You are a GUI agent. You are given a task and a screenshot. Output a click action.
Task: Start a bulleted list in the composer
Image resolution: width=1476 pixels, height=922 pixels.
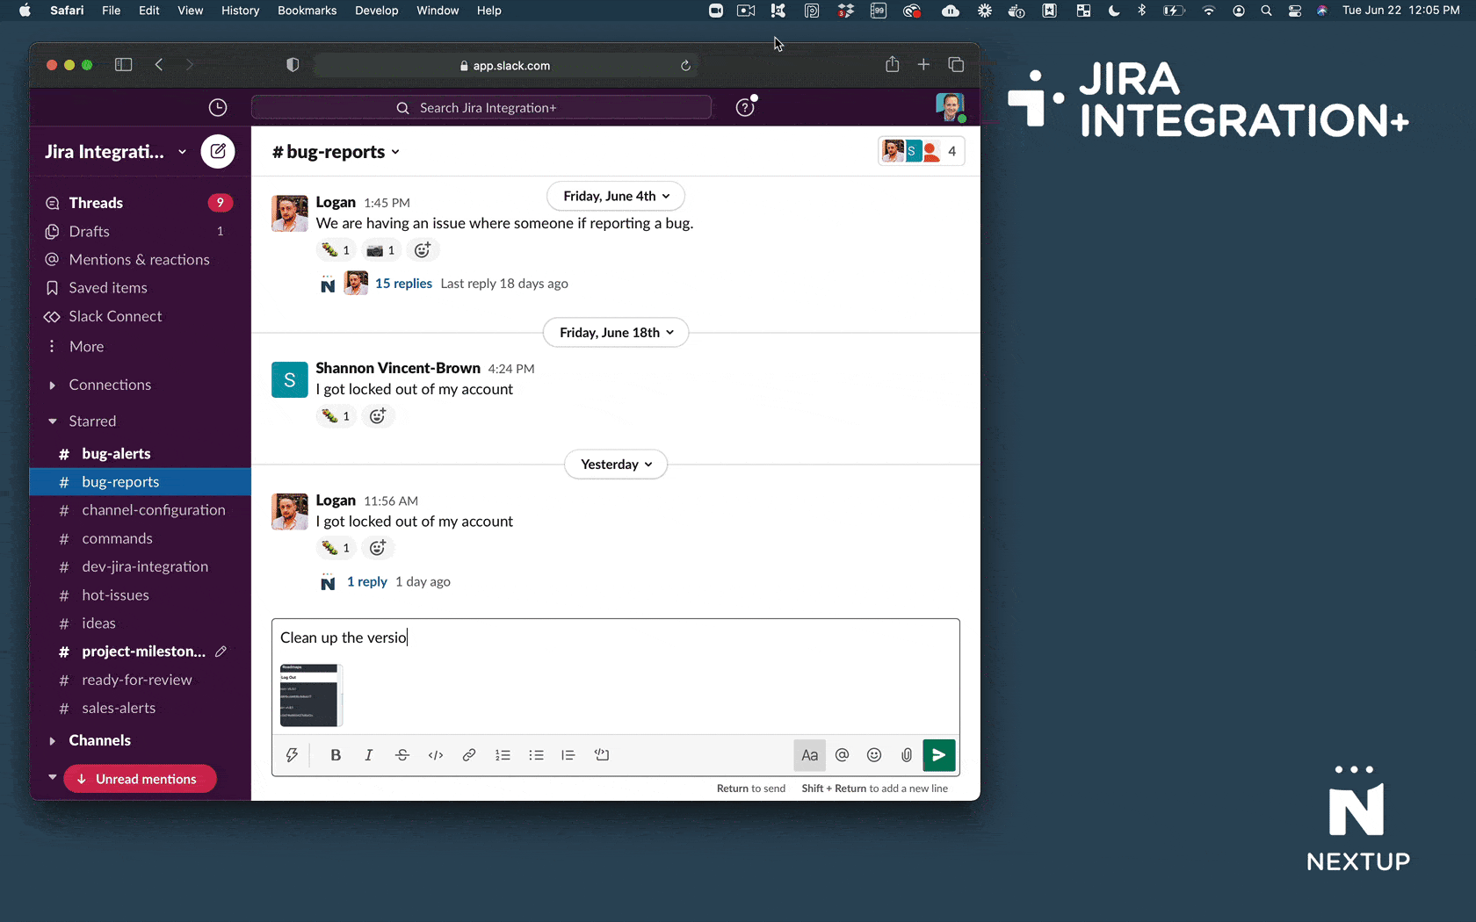(536, 755)
